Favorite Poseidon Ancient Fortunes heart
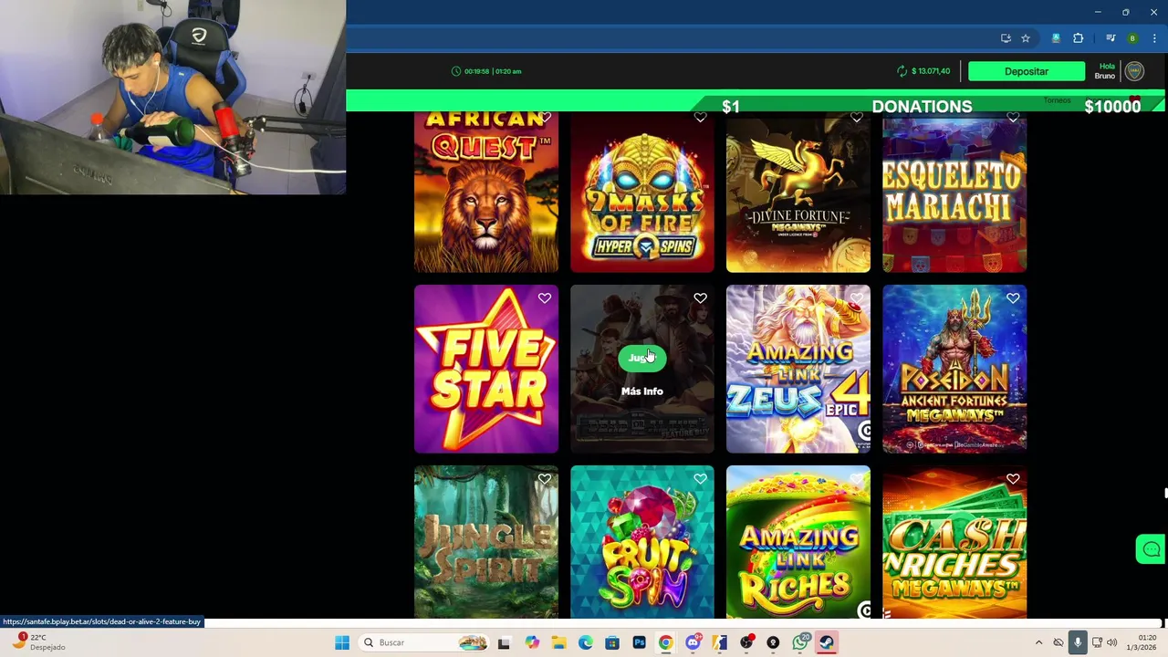This screenshot has width=1168, height=657. [x=1013, y=298]
